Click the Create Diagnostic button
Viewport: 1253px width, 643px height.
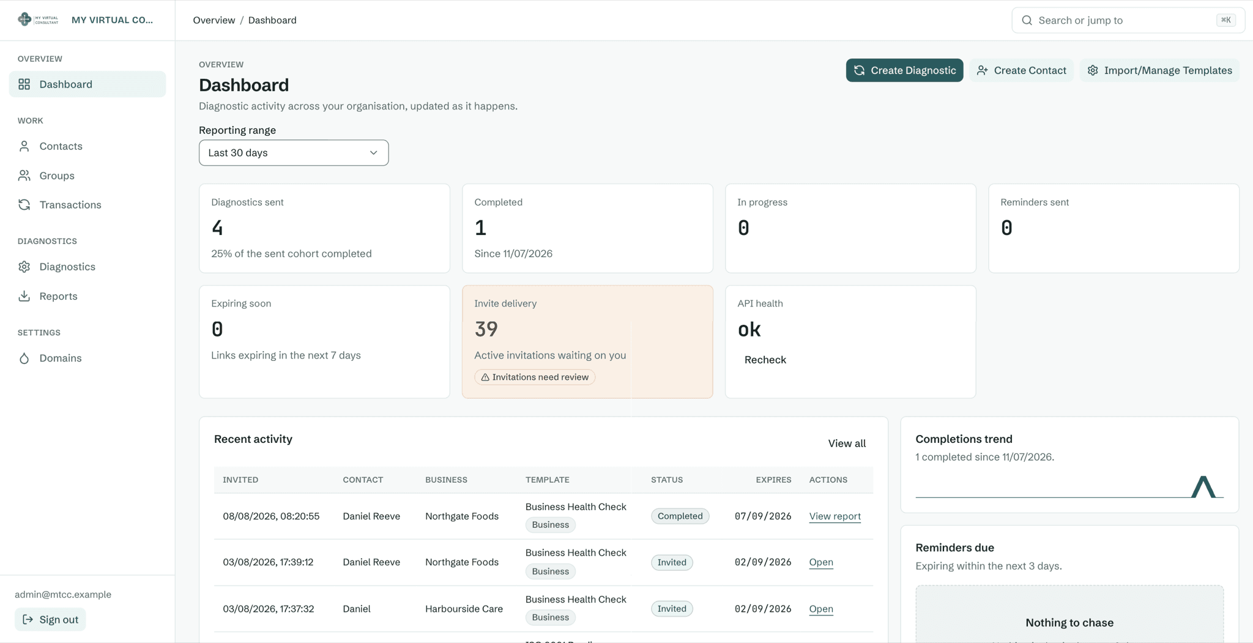[x=904, y=70]
